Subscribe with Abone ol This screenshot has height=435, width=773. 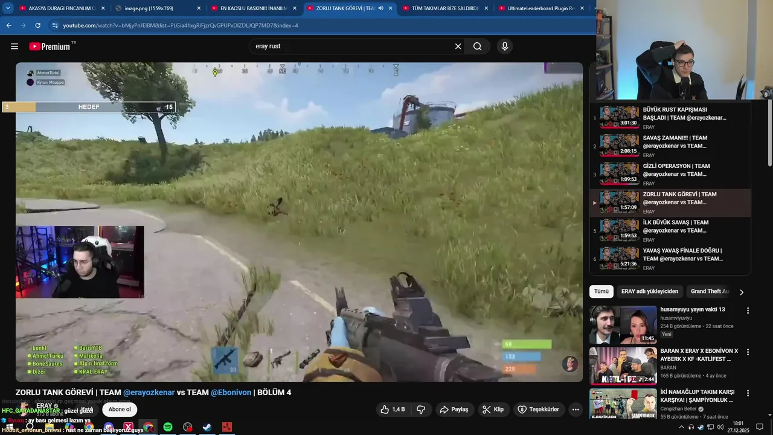pos(120,410)
